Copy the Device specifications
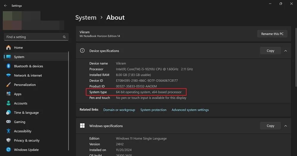 270,51
